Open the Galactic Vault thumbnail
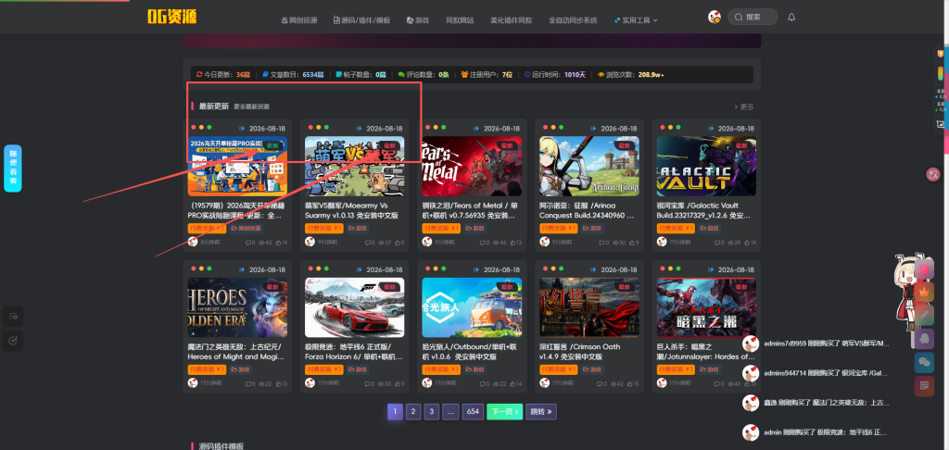The height and width of the screenshot is (450, 949). 706,166
